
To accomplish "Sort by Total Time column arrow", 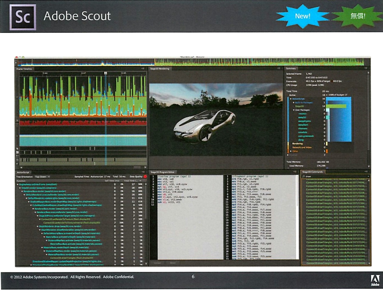I will coord(141,181).
